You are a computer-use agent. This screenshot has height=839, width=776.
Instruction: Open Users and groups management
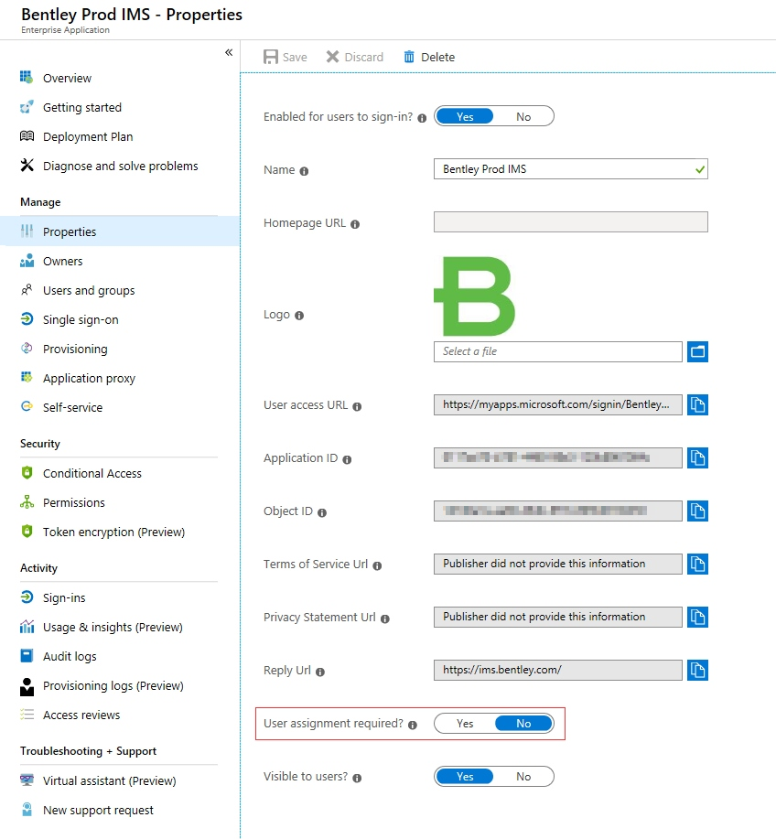tap(86, 290)
